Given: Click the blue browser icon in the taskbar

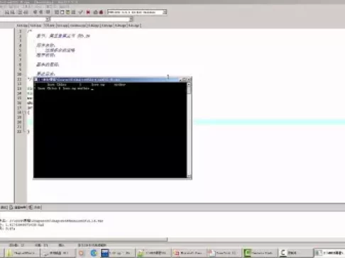Looking at the screenshot, I should pos(94,253).
